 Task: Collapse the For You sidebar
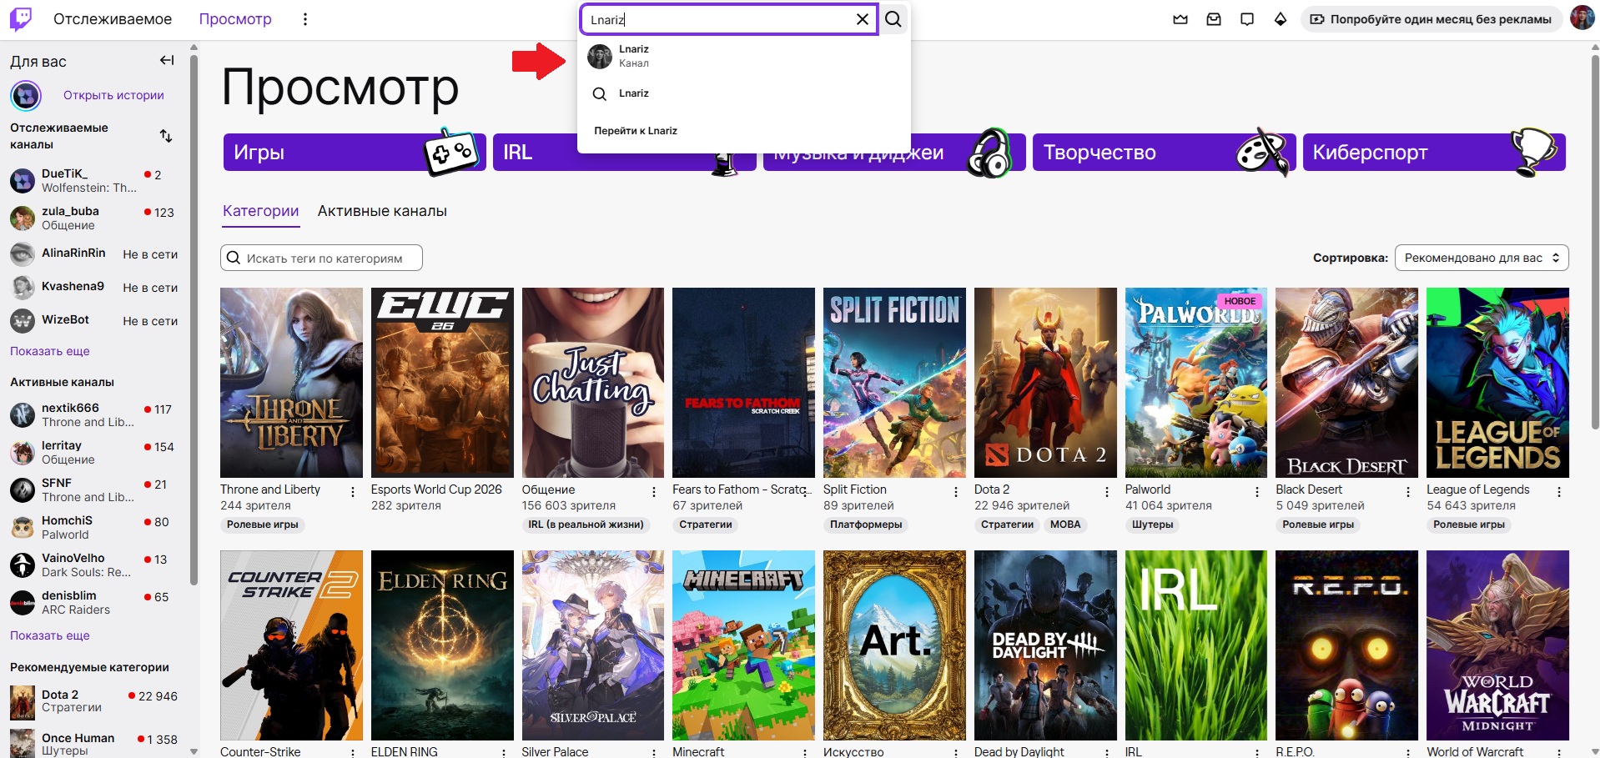point(167,60)
